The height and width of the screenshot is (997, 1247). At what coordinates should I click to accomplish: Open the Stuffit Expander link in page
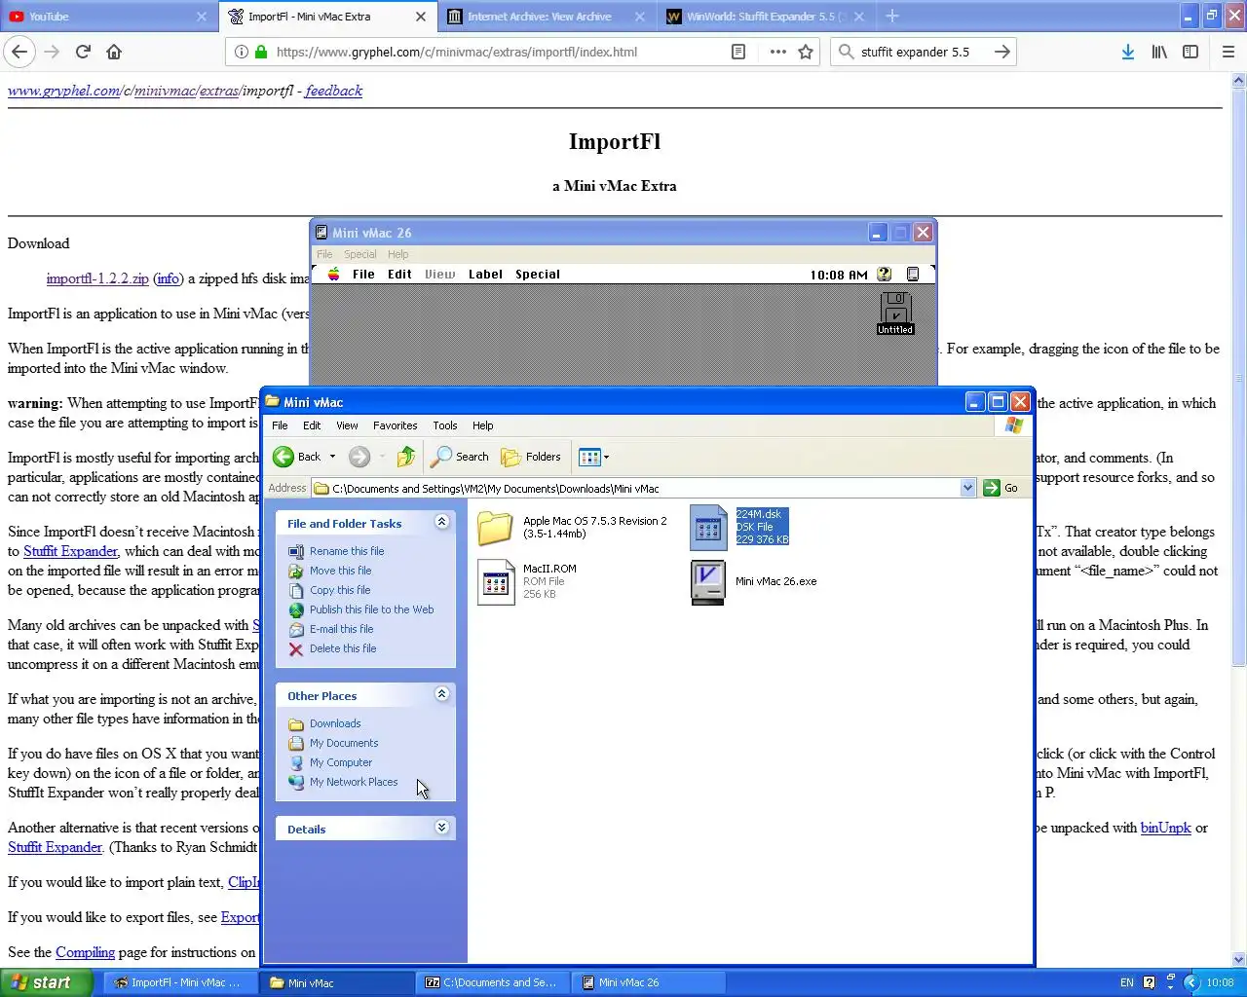[x=71, y=551]
